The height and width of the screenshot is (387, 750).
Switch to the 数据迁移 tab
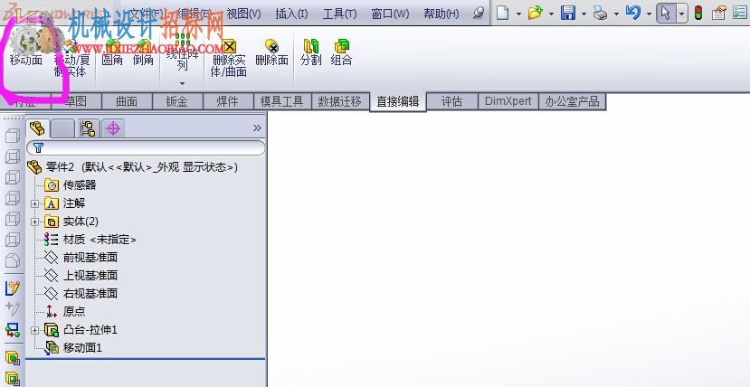tap(339, 102)
